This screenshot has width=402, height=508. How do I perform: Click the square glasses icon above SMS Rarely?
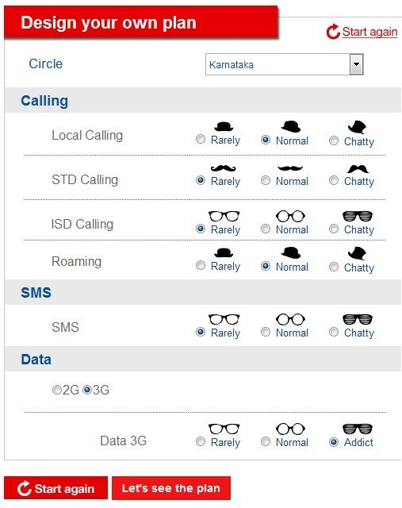(x=224, y=319)
